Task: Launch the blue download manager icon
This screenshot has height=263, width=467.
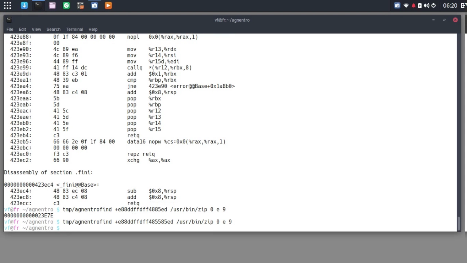Action: (24, 5)
